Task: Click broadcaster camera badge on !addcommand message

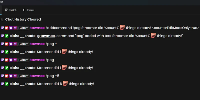Action: point(7,28)
